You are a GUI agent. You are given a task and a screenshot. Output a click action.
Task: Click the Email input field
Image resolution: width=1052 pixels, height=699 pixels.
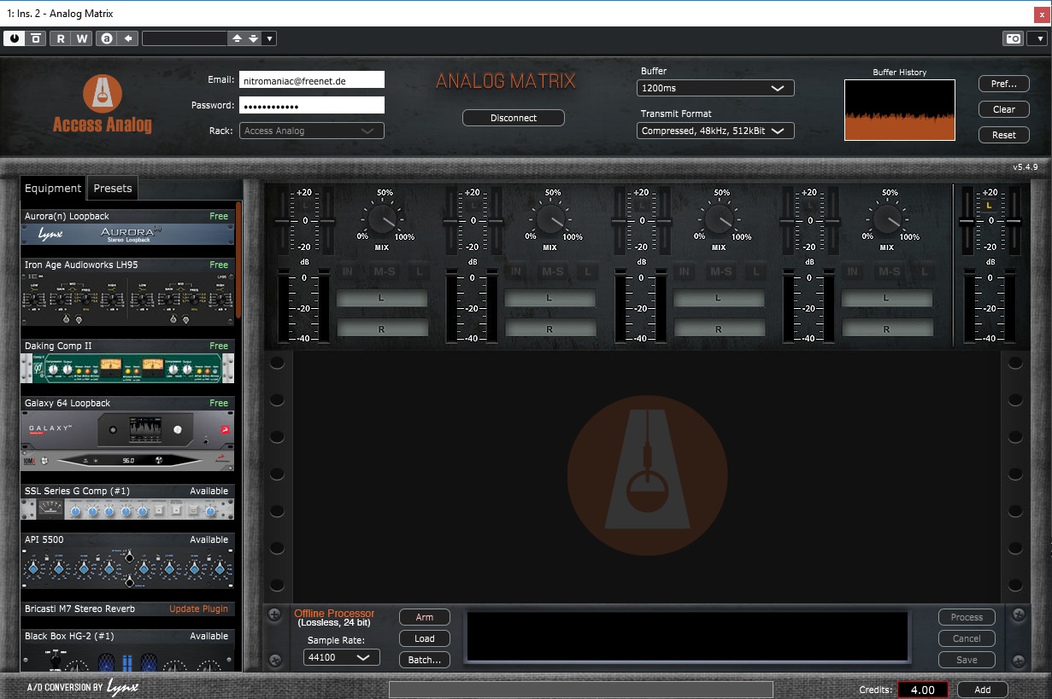click(x=311, y=79)
